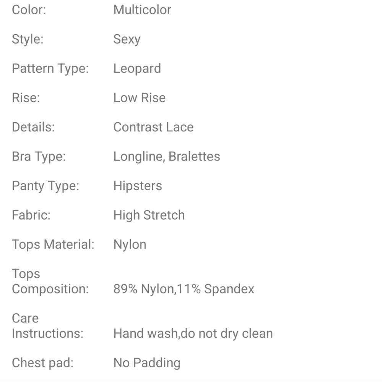Click the Contrast Lace details value
The height and width of the screenshot is (382, 382).
153,127
